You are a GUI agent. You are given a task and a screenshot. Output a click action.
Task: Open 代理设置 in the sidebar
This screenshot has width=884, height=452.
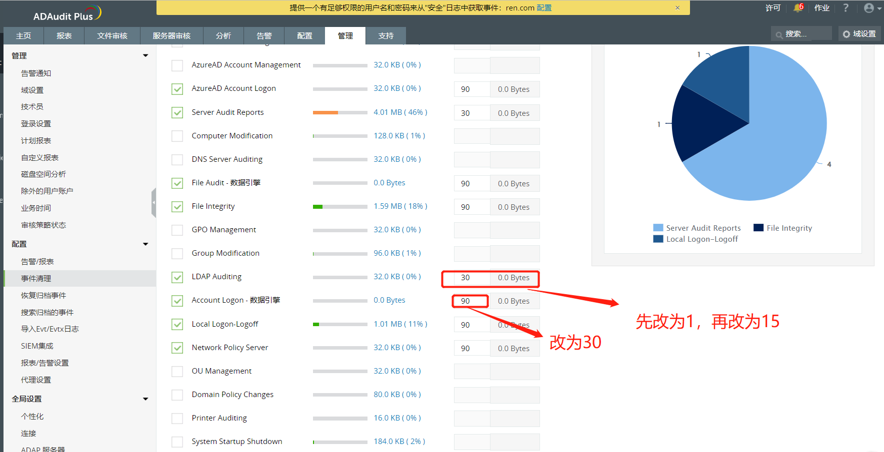tap(36, 380)
